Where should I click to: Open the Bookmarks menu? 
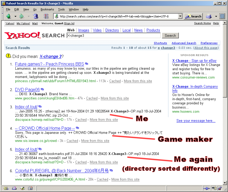[47, 9]
